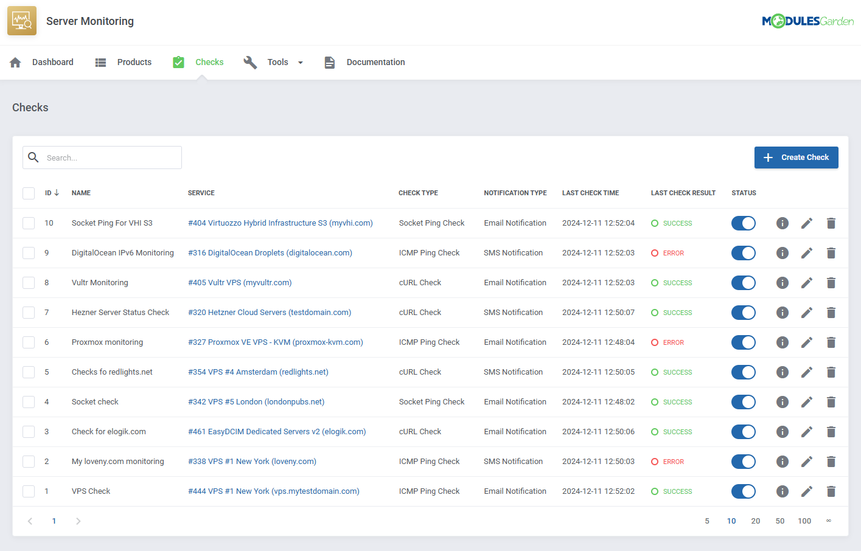Go to next page arrow
Image resolution: width=861 pixels, height=551 pixels.
[78, 521]
